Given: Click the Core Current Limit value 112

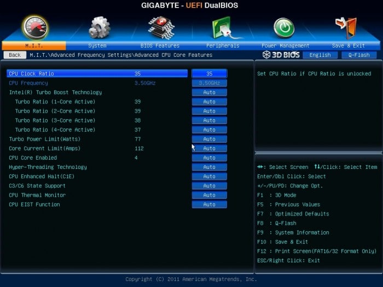Looking at the screenshot, I should [139, 148].
